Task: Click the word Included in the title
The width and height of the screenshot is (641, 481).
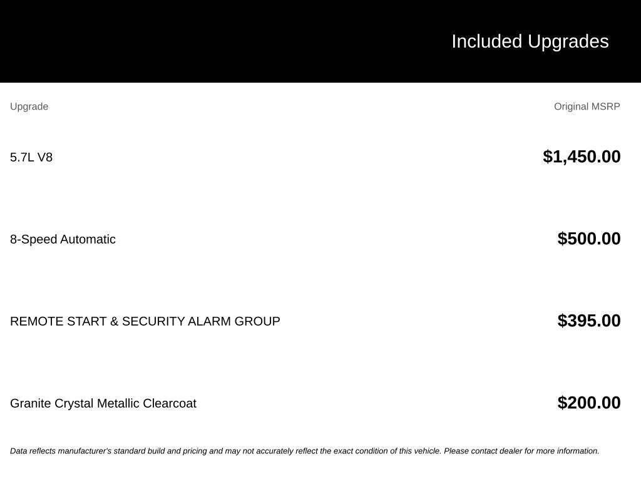Action: tap(486, 41)
